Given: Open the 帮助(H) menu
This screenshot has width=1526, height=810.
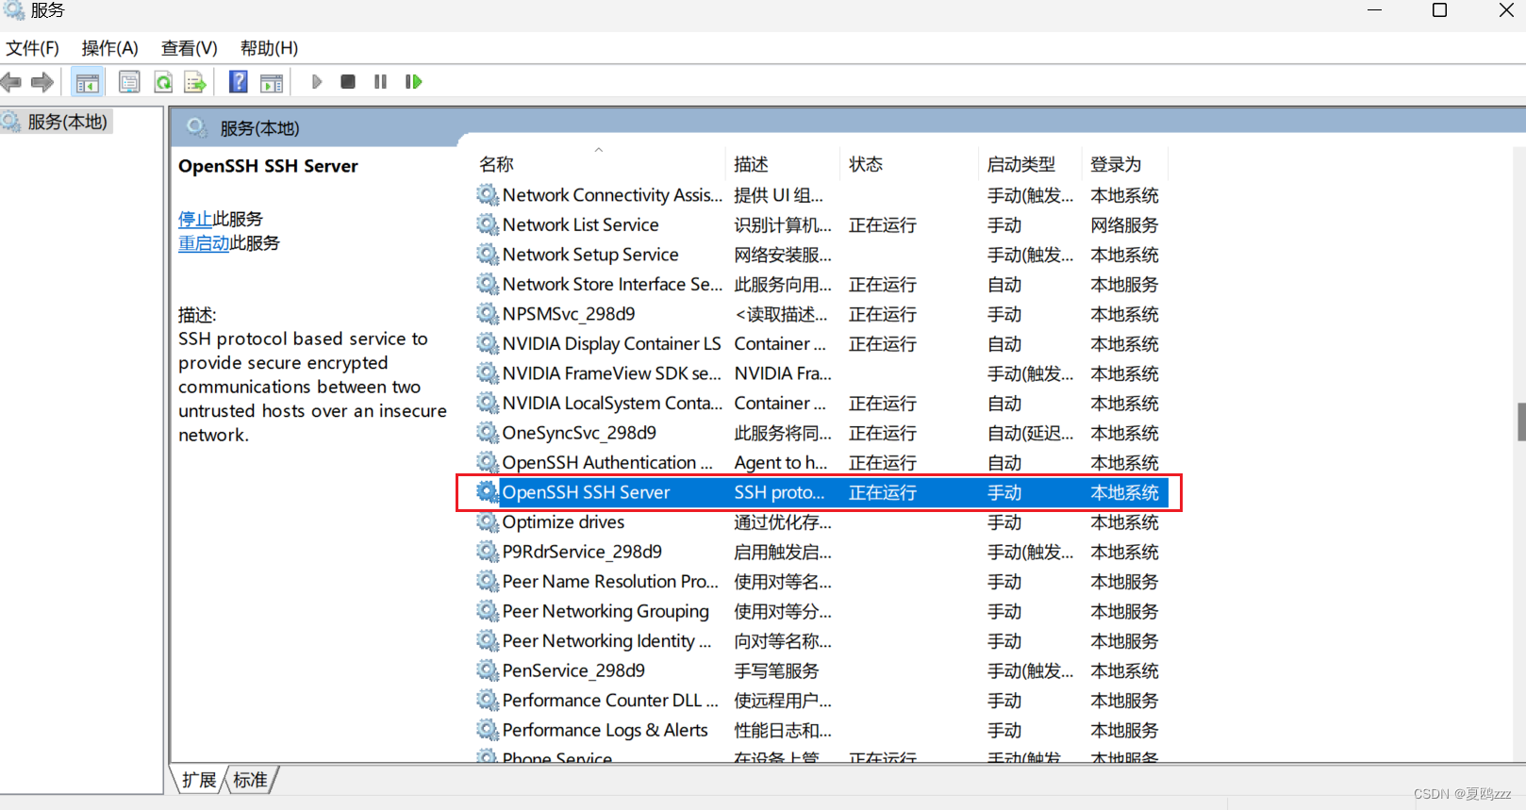Looking at the screenshot, I should 270,48.
